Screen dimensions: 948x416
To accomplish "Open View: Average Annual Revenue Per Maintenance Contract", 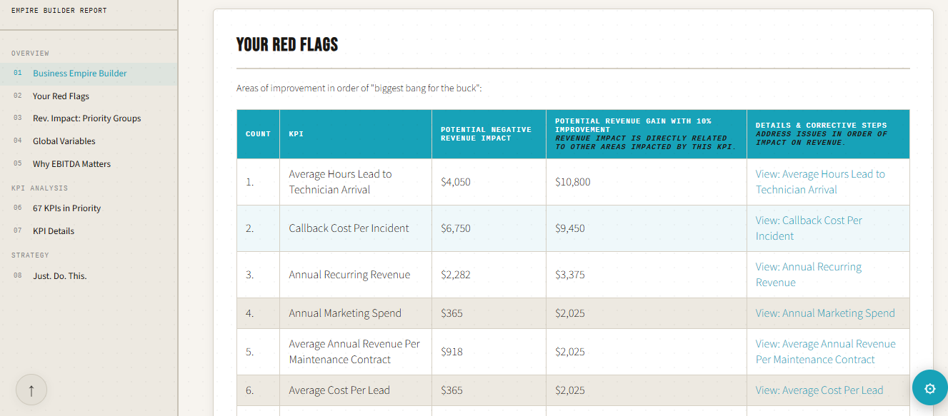I will (x=825, y=352).
